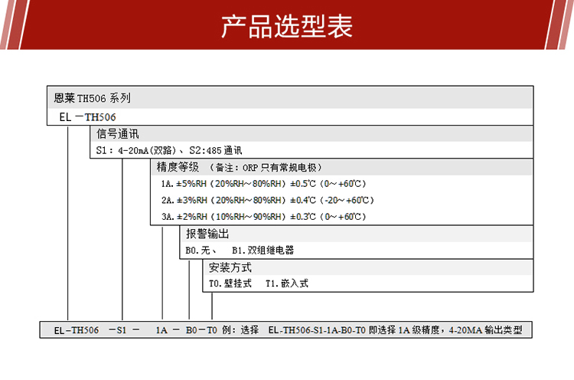
Task: Click the EL－TH506 model code in the top box
Action: tap(87, 117)
